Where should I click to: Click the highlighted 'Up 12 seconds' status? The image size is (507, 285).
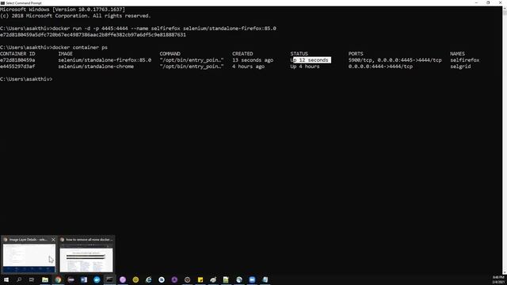click(311, 60)
